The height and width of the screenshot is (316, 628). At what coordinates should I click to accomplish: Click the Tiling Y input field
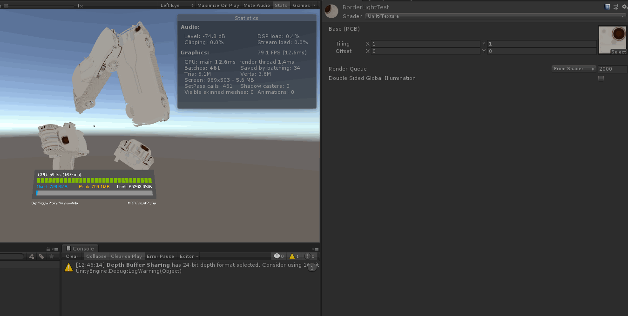pos(542,44)
